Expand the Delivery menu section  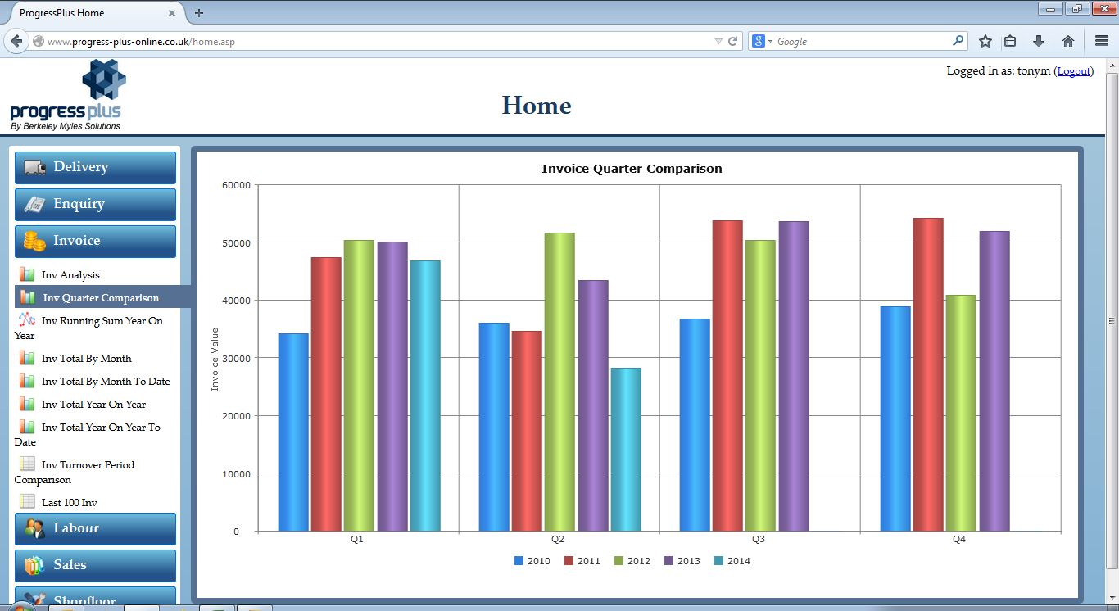click(95, 167)
